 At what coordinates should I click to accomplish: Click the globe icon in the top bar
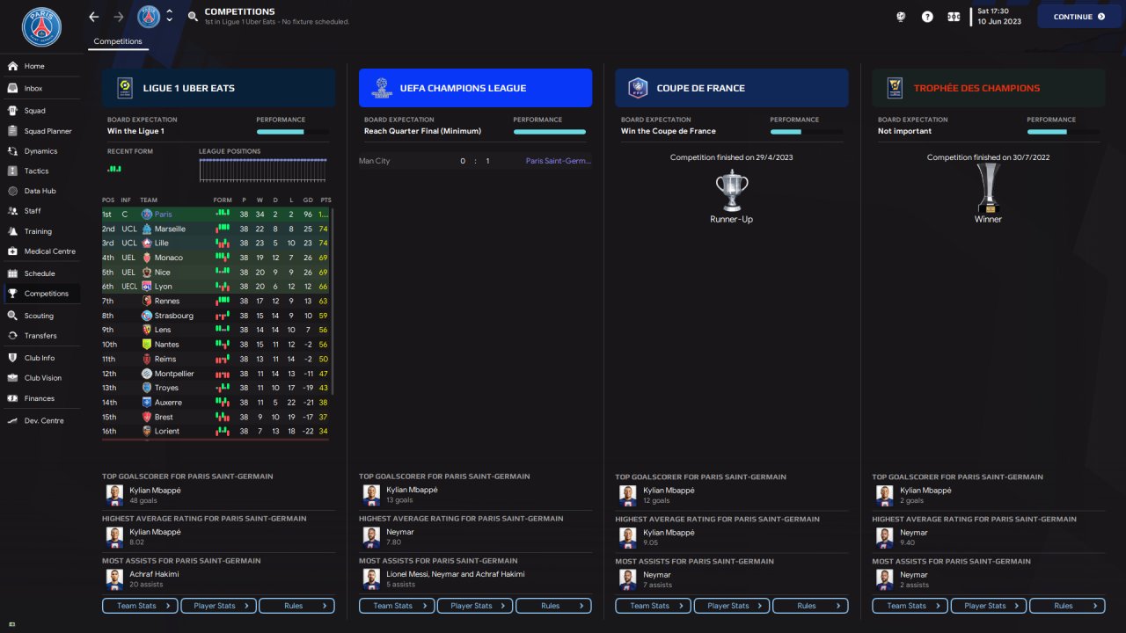pyautogui.click(x=902, y=17)
